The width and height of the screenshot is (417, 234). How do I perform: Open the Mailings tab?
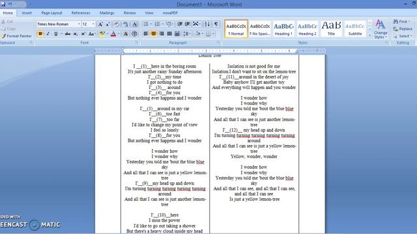tap(107, 13)
